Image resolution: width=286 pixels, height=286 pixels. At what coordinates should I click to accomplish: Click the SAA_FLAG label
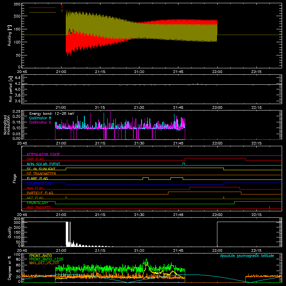(x=35, y=188)
